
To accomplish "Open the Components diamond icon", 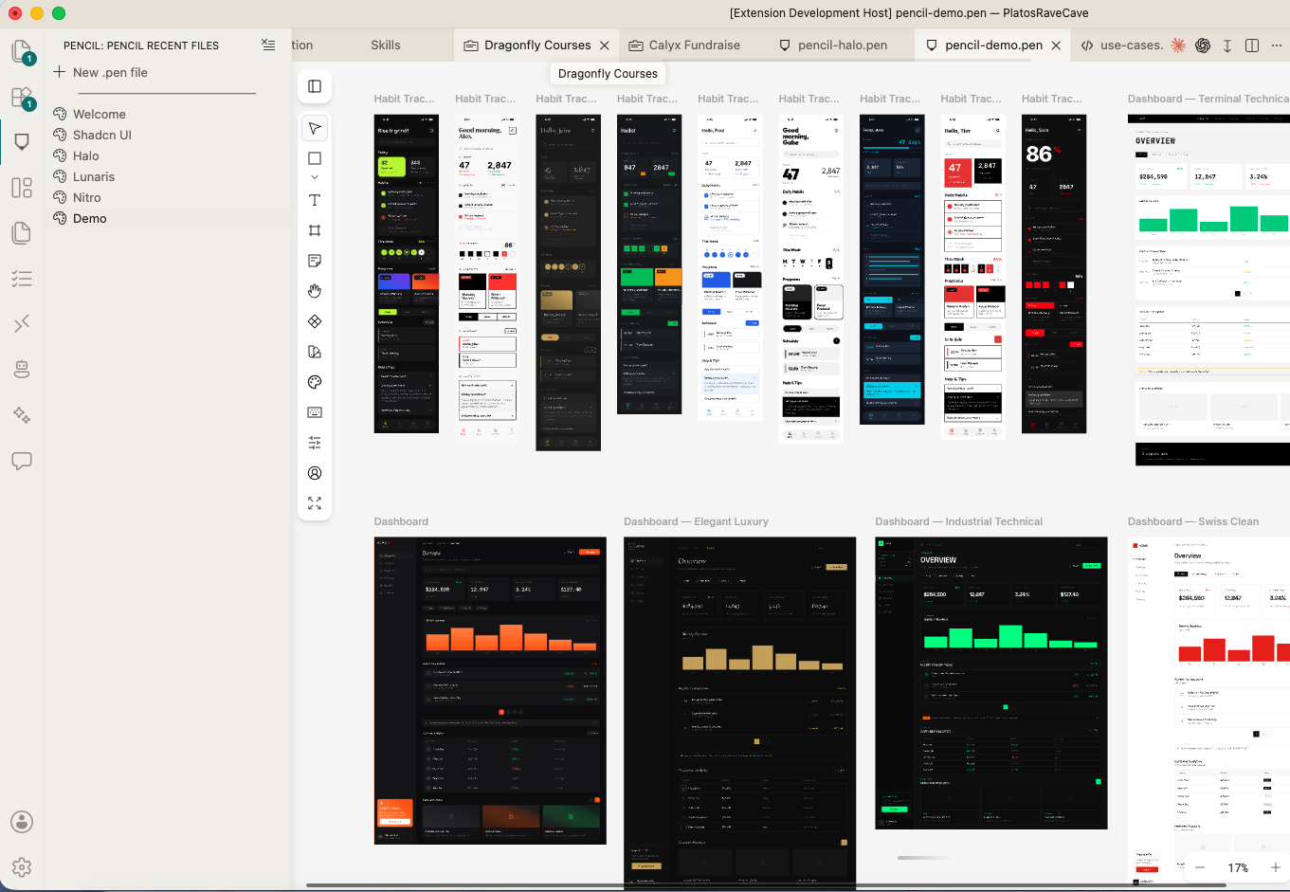I will pyautogui.click(x=315, y=321).
